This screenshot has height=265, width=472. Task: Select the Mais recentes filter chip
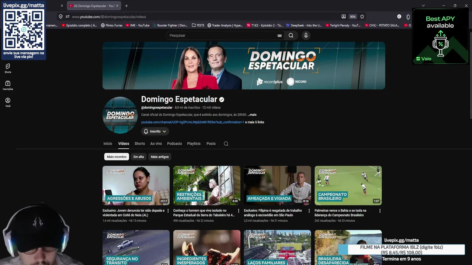point(117,157)
